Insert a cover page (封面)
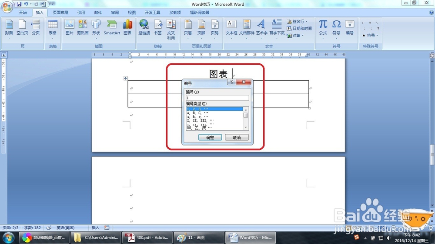Viewport: 435px width, 244px height. point(9,28)
